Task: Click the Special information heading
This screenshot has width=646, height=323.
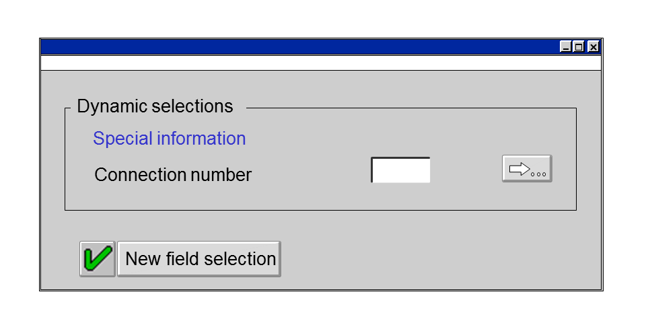Action: tap(169, 139)
